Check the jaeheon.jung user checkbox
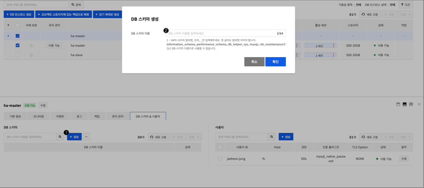This screenshot has height=188, width=424. [220, 159]
